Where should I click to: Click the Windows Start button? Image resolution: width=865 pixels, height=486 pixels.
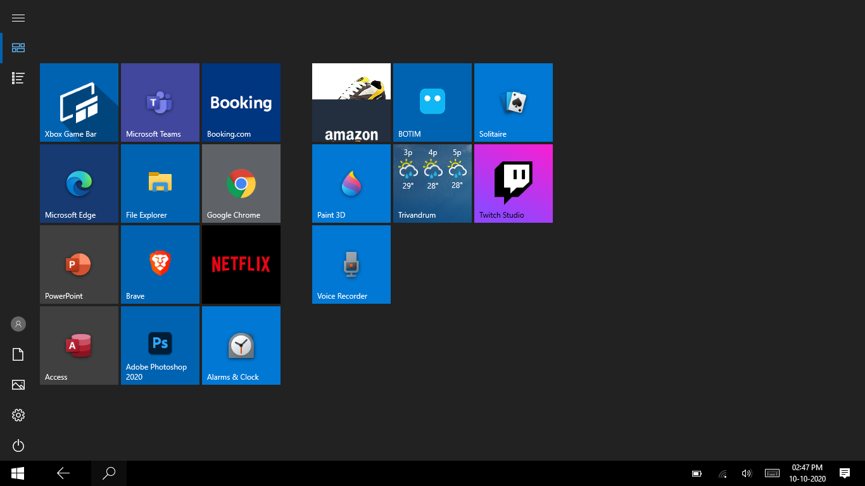point(18,473)
